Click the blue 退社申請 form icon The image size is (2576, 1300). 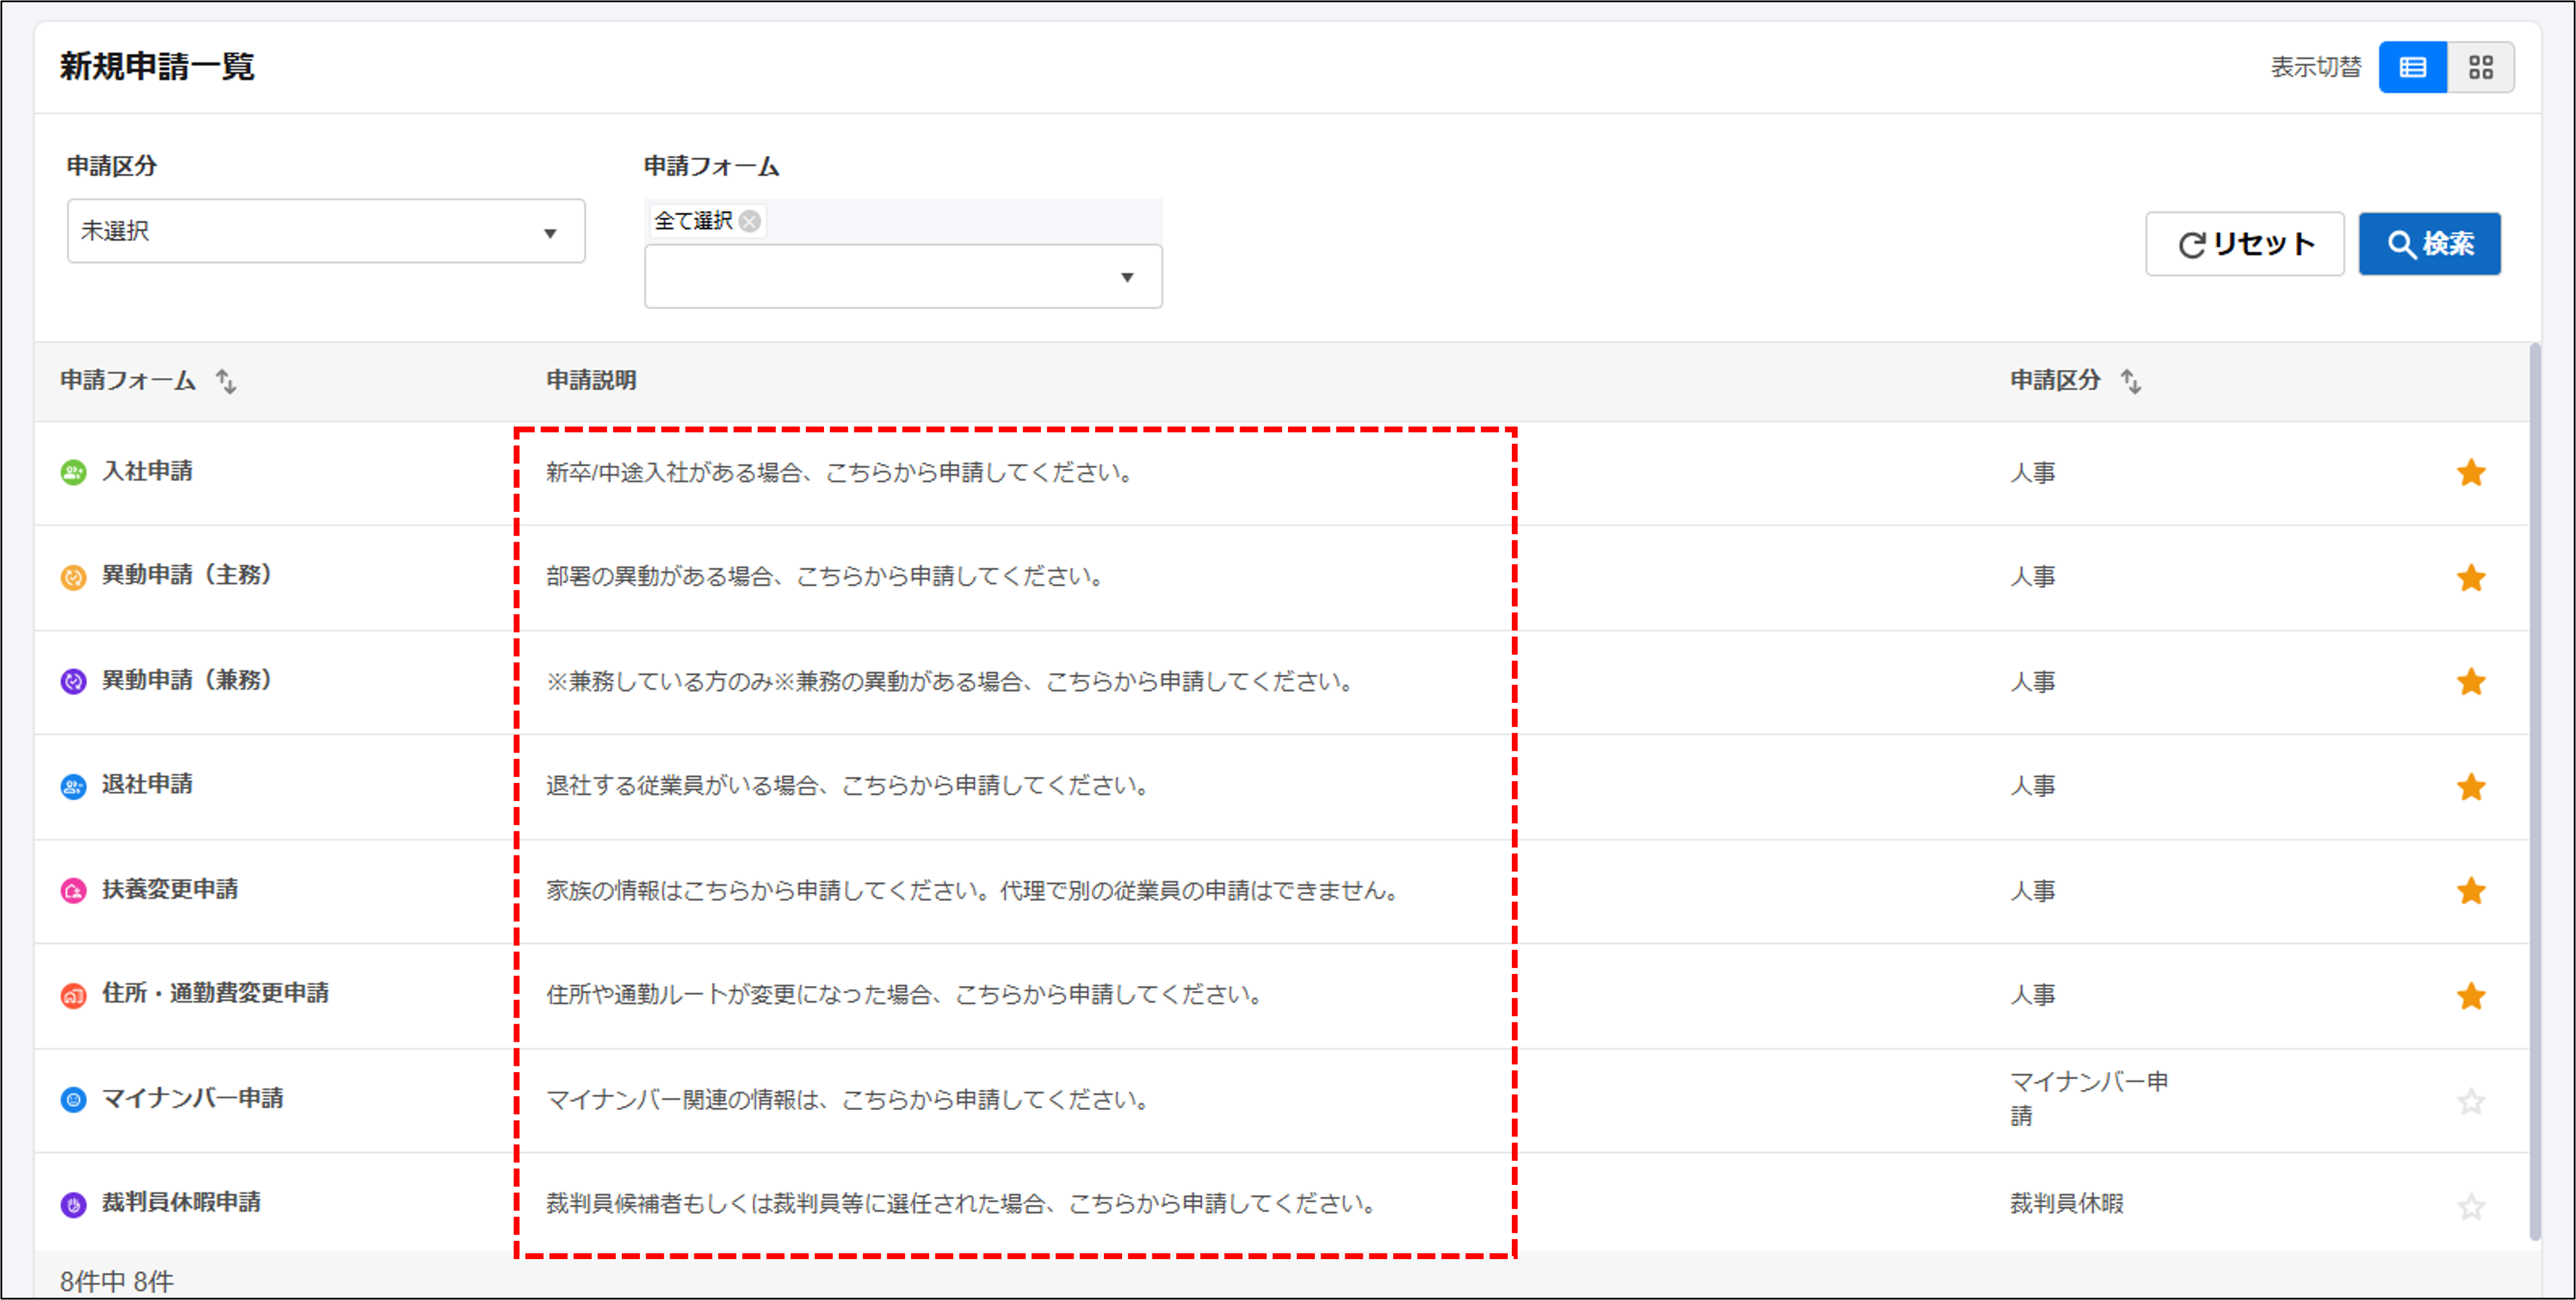(73, 786)
